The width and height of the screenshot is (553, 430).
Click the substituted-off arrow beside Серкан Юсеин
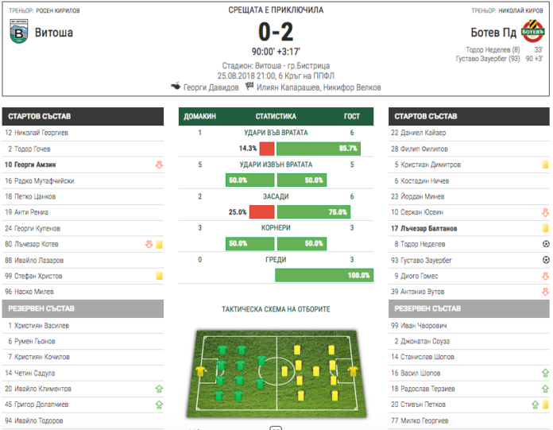click(x=545, y=212)
